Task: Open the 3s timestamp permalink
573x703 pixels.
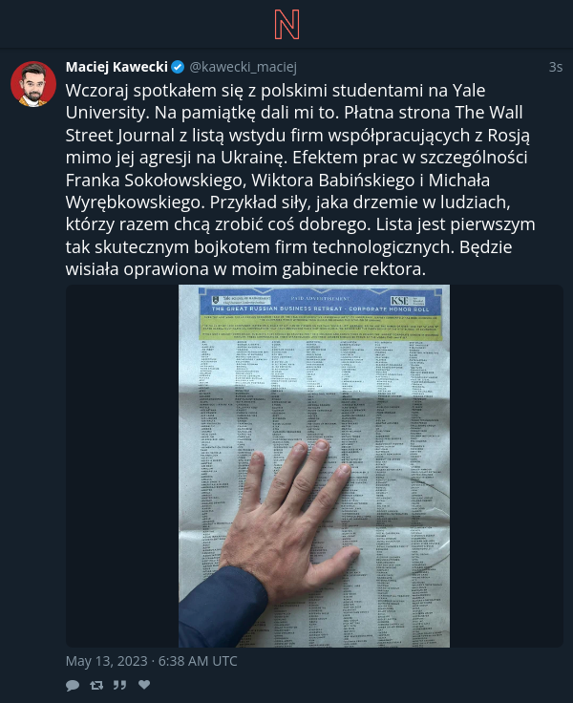Action: click(556, 67)
